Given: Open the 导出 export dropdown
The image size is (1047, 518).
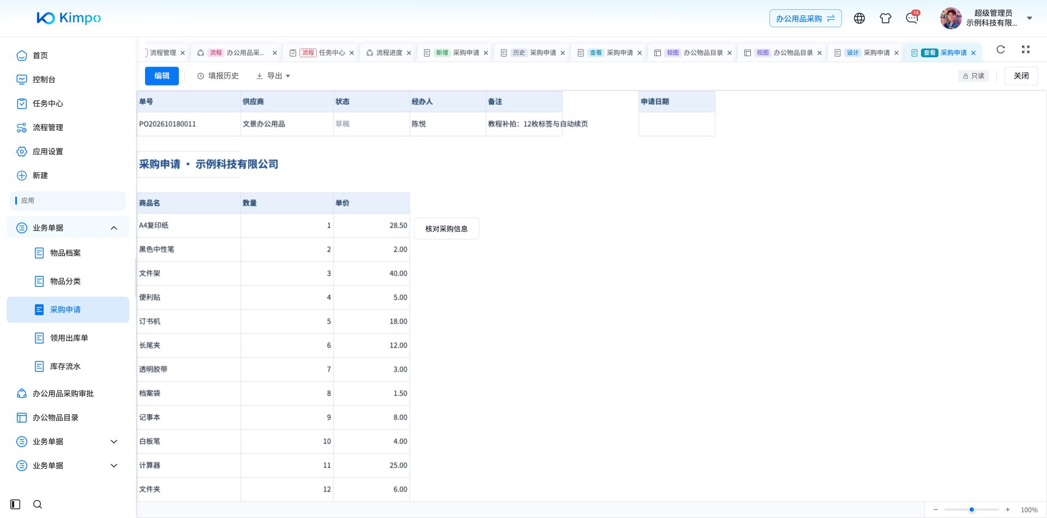Looking at the screenshot, I should (273, 76).
